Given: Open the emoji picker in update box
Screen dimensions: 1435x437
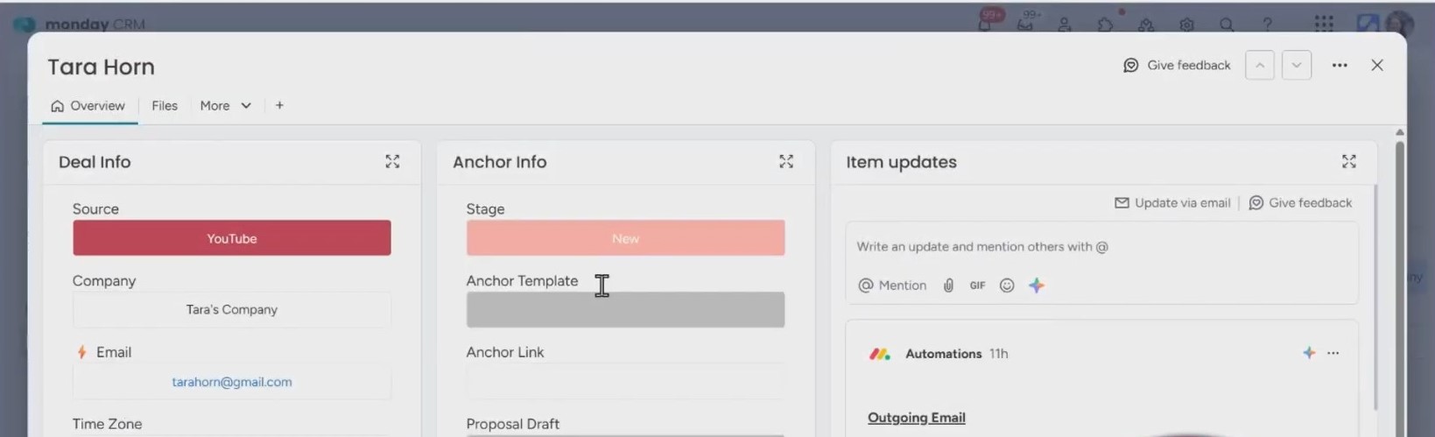Looking at the screenshot, I should (x=1007, y=285).
